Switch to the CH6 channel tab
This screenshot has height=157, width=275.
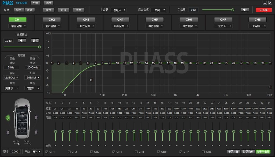(189, 20)
